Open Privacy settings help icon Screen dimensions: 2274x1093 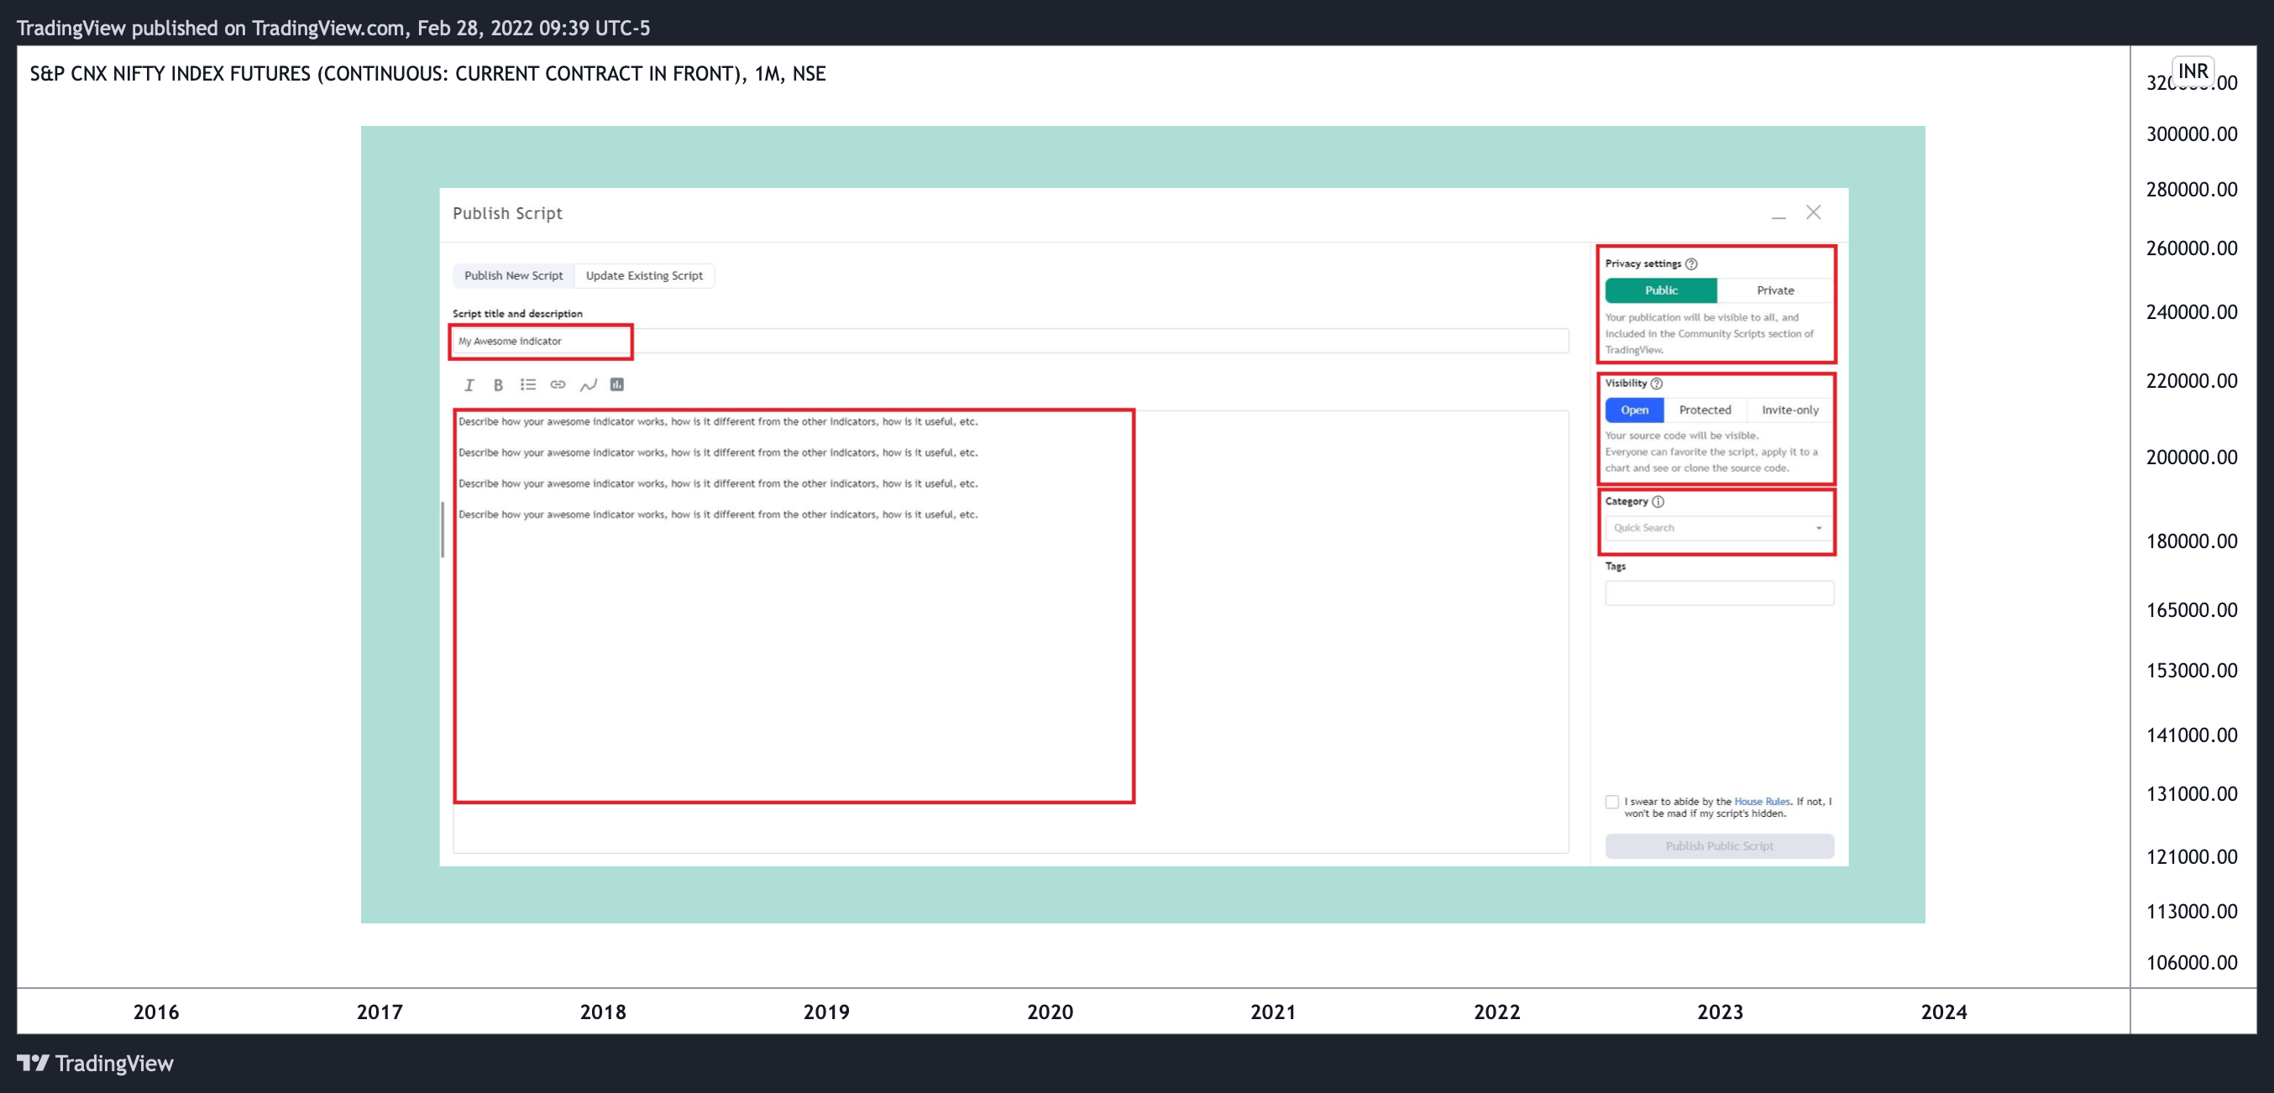tap(1691, 264)
